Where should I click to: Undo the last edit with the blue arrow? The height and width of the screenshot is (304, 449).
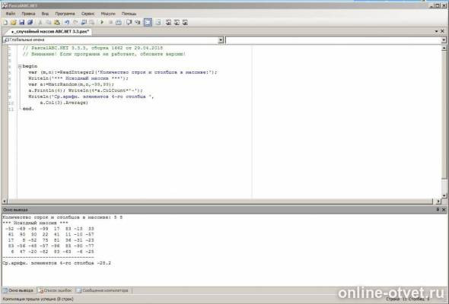click(x=67, y=22)
